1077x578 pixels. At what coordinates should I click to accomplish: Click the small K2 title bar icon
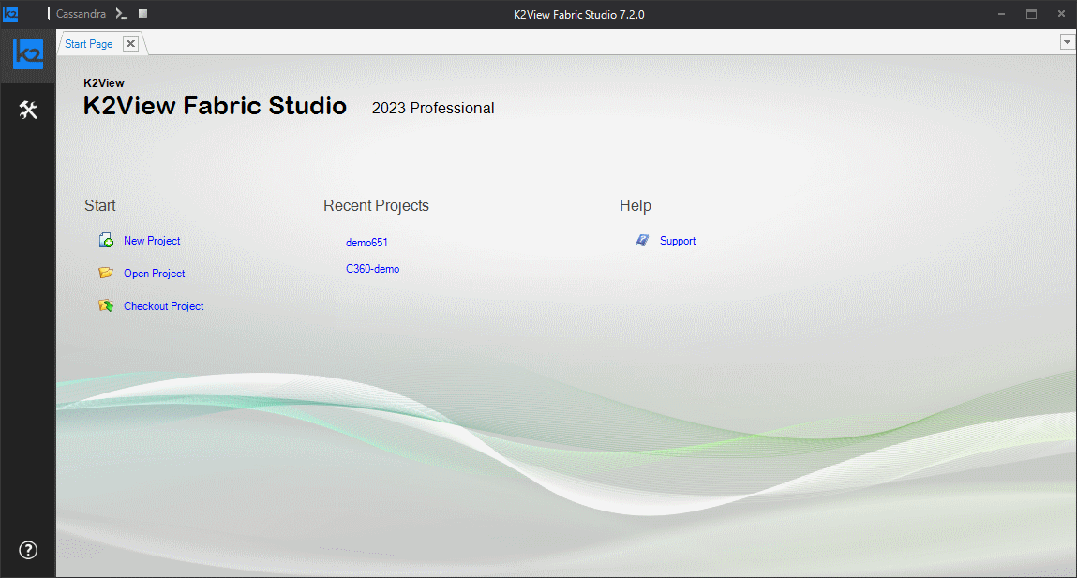tap(10, 14)
